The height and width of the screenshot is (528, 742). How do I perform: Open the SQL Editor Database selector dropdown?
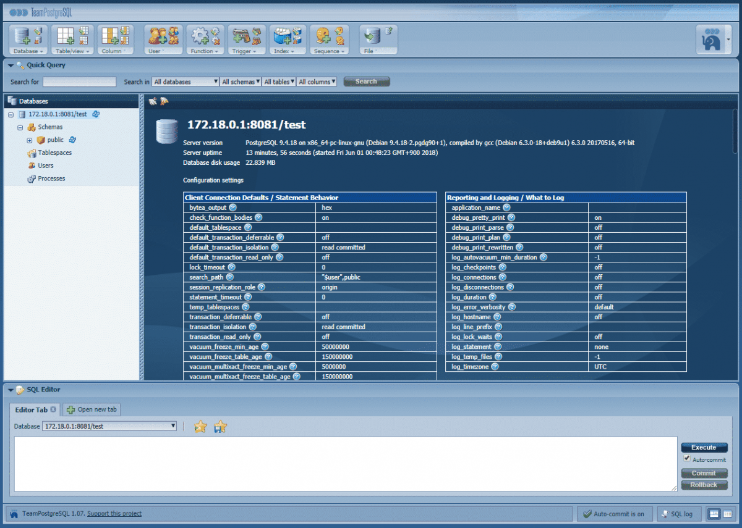point(109,426)
